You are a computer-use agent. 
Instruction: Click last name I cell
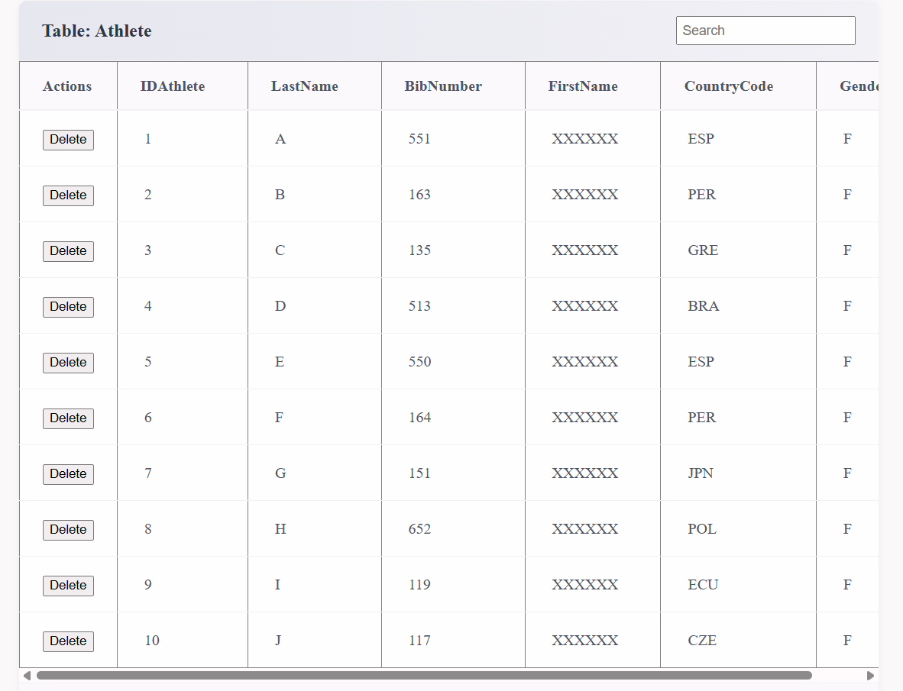pos(315,585)
